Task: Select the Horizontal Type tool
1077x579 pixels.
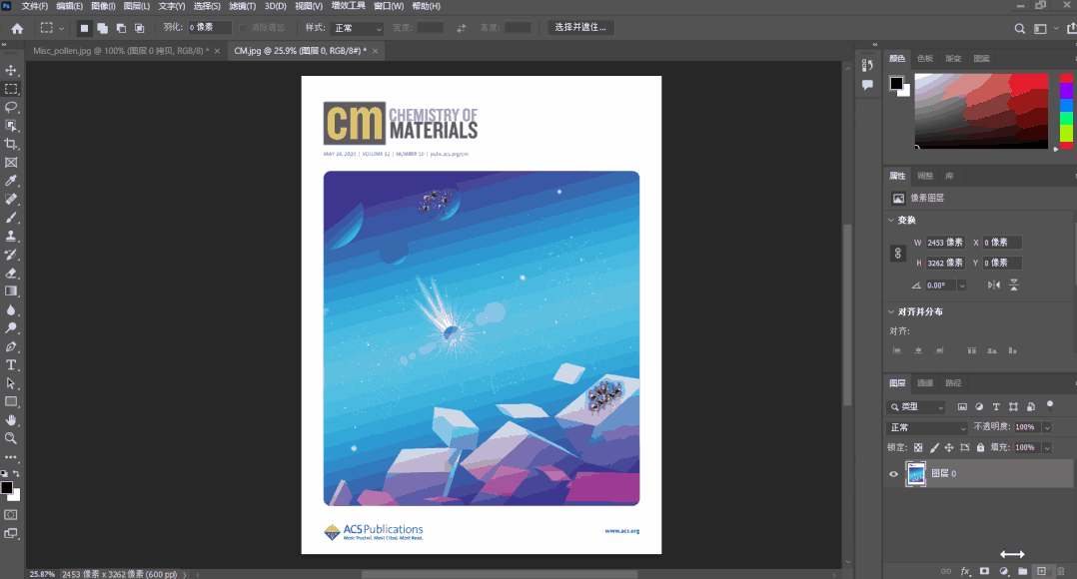Action: [x=11, y=365]
